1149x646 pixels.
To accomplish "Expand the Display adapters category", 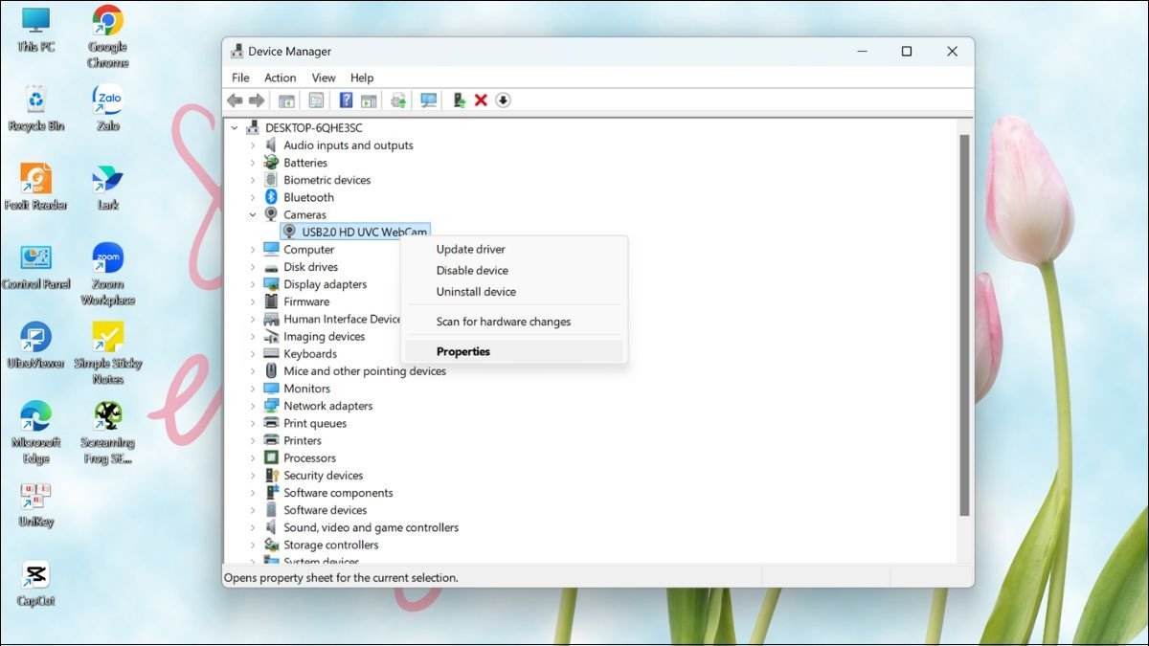I will (253, 284).
